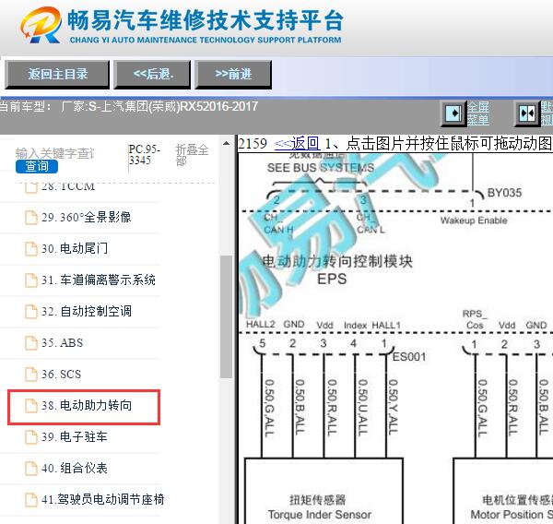
Task: Open item 35. ABS
Action: pos(63,343)
